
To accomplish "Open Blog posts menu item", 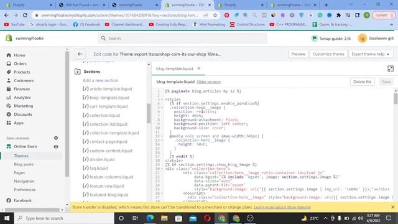I will (x=24, y=164).
